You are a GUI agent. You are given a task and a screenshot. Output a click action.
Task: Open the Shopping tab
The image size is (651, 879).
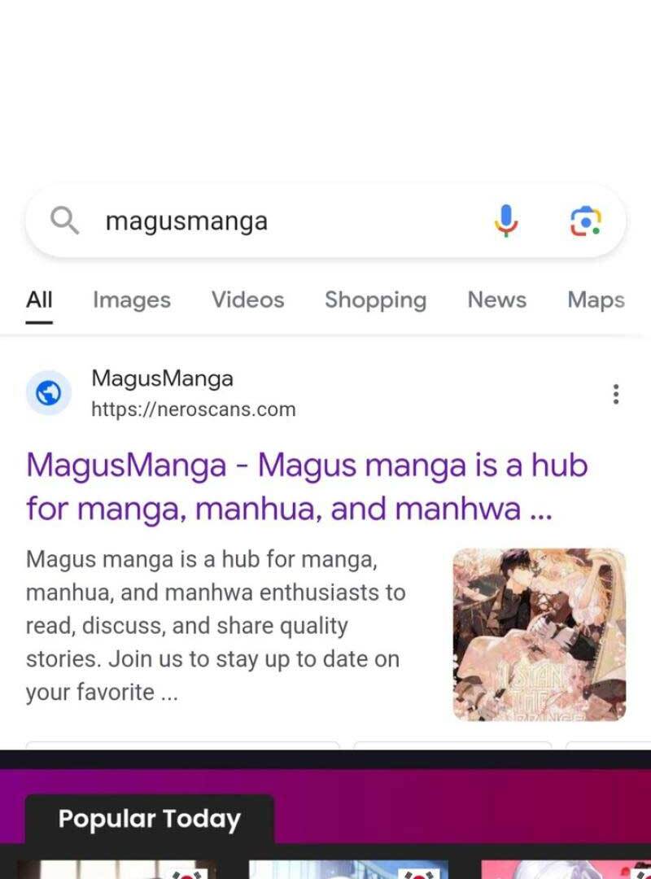pyautogui.click(x=376, y=300)
